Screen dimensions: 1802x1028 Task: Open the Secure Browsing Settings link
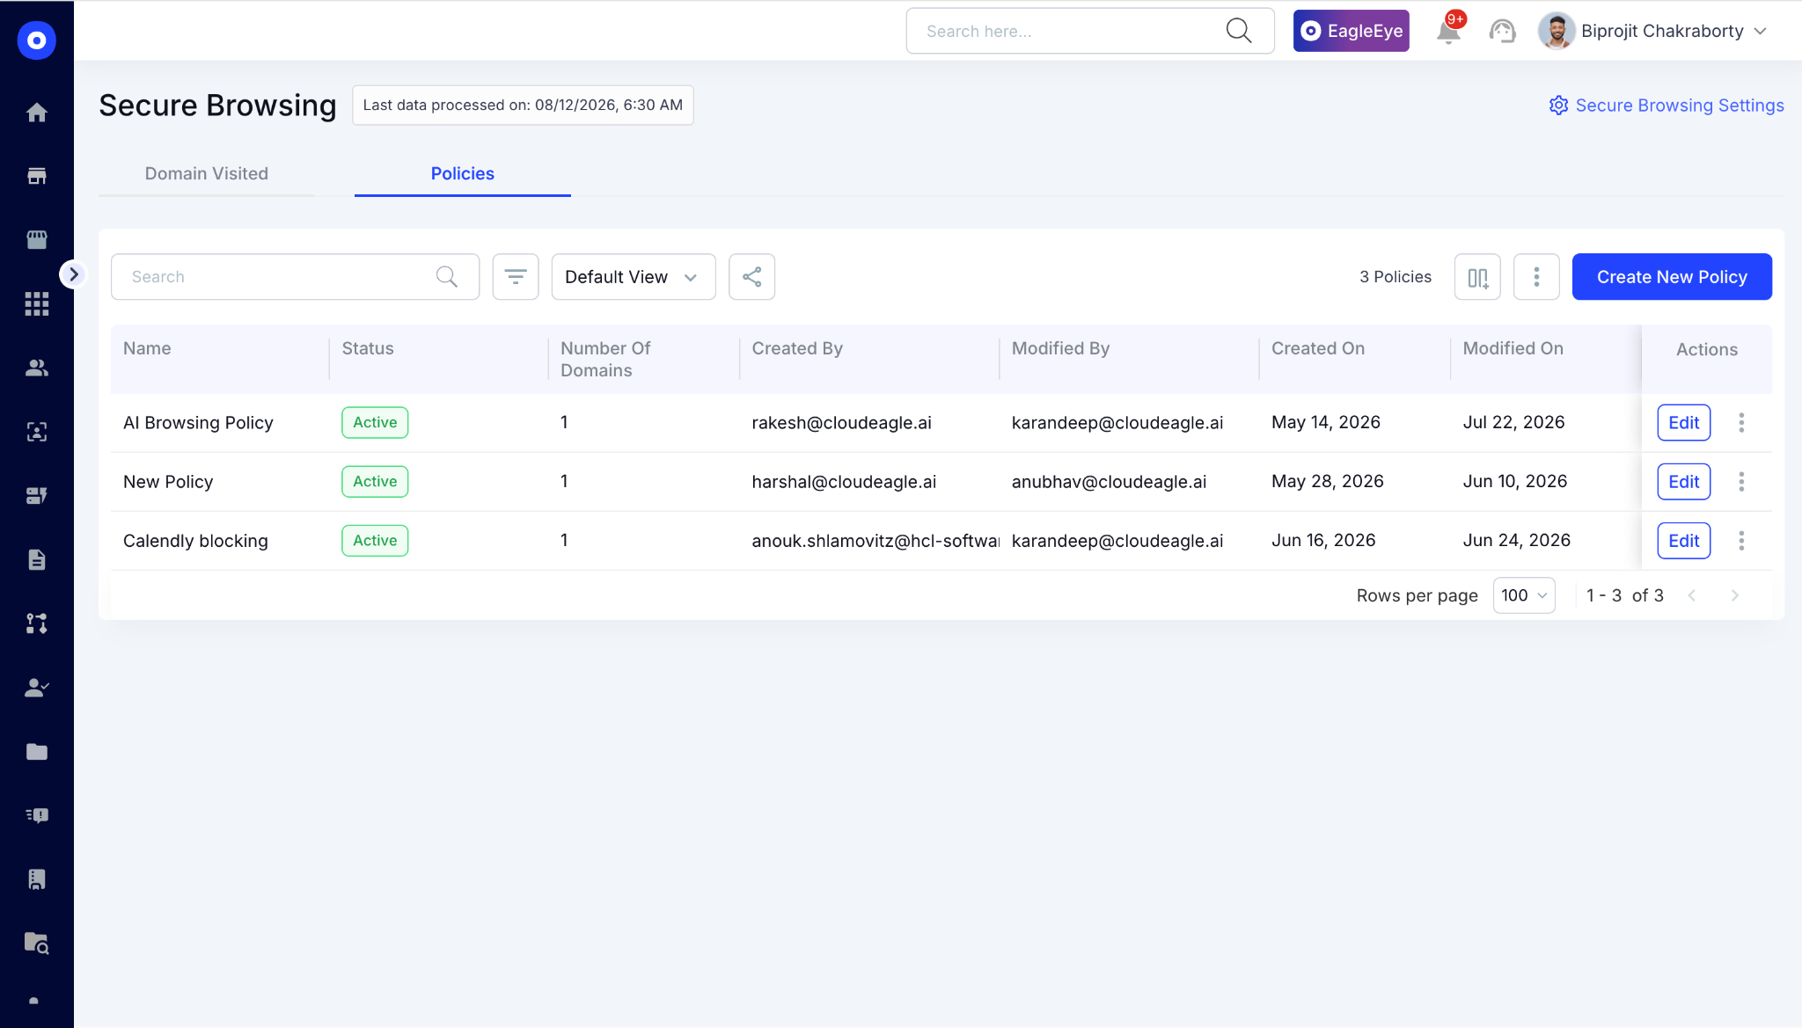click(x=1666, y=106)
